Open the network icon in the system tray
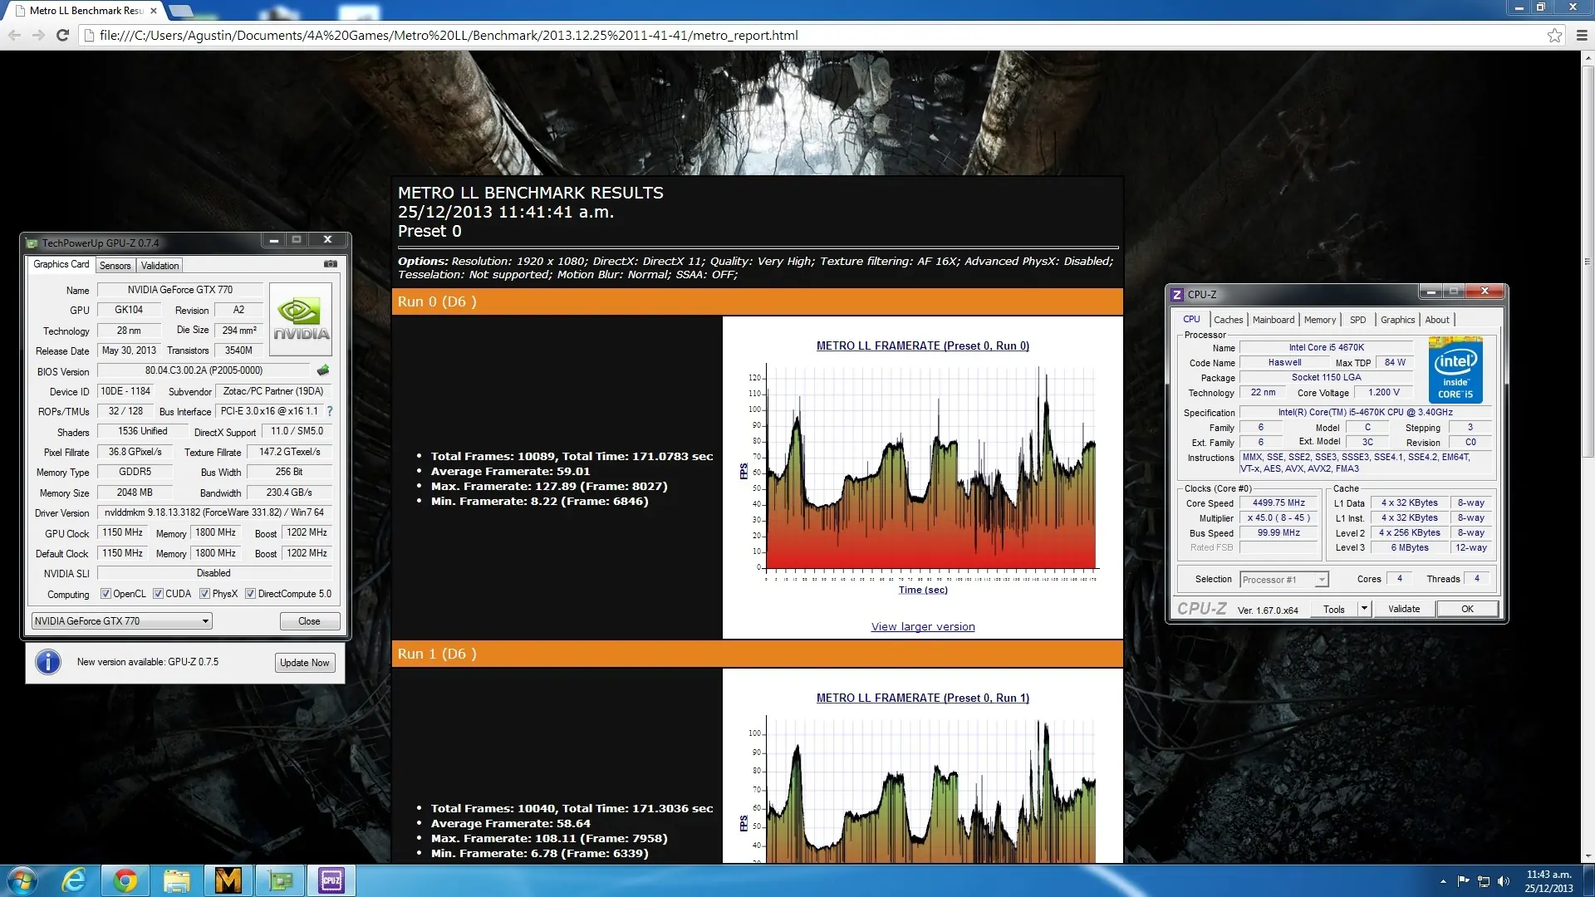Viewport: 1595px width, 897px height. (1483, 881)
